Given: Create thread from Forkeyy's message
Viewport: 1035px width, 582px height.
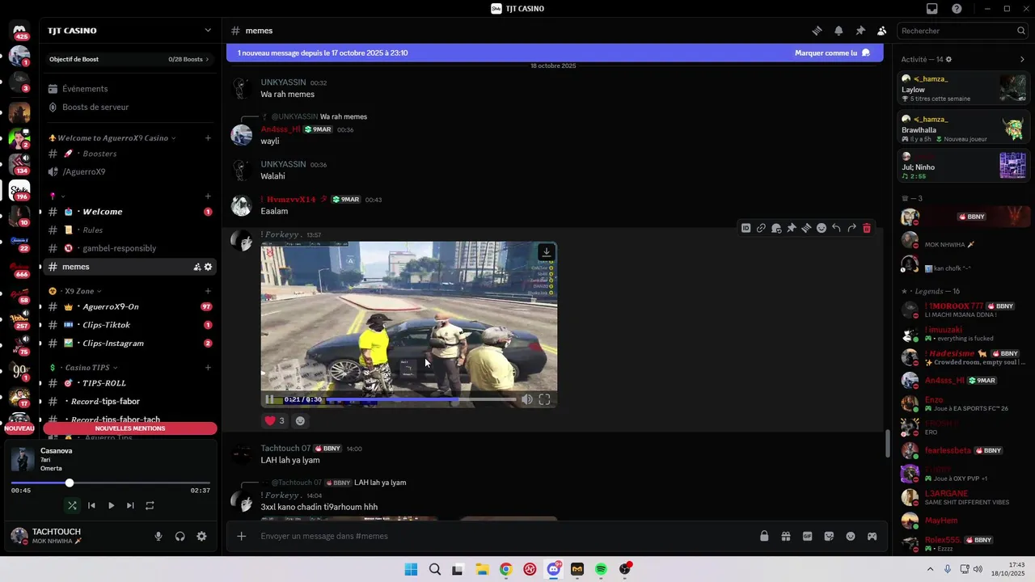Looking at the screenshot, I should coord(806,228).
